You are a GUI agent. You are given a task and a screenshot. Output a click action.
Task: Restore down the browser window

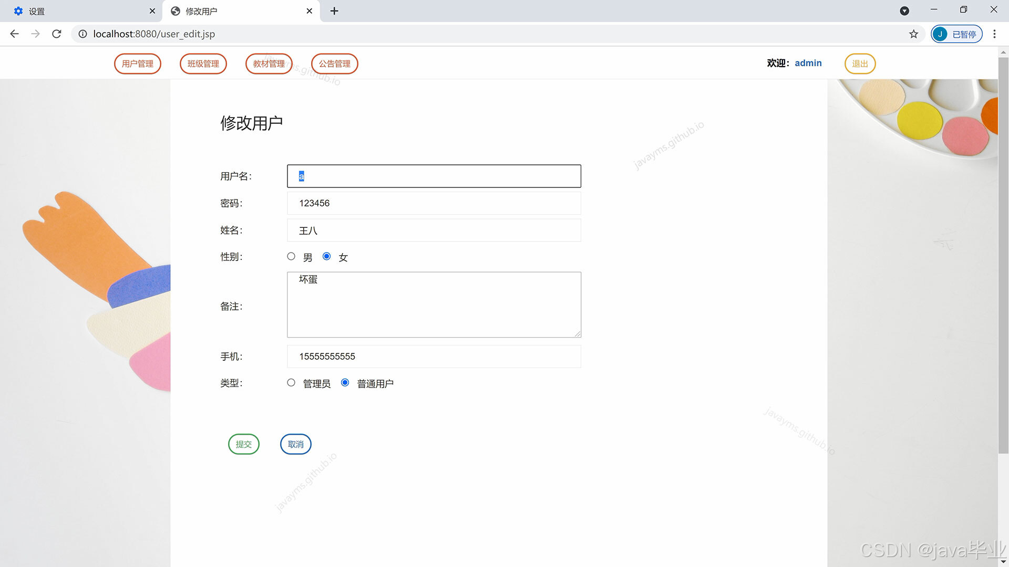click(963, 9)
